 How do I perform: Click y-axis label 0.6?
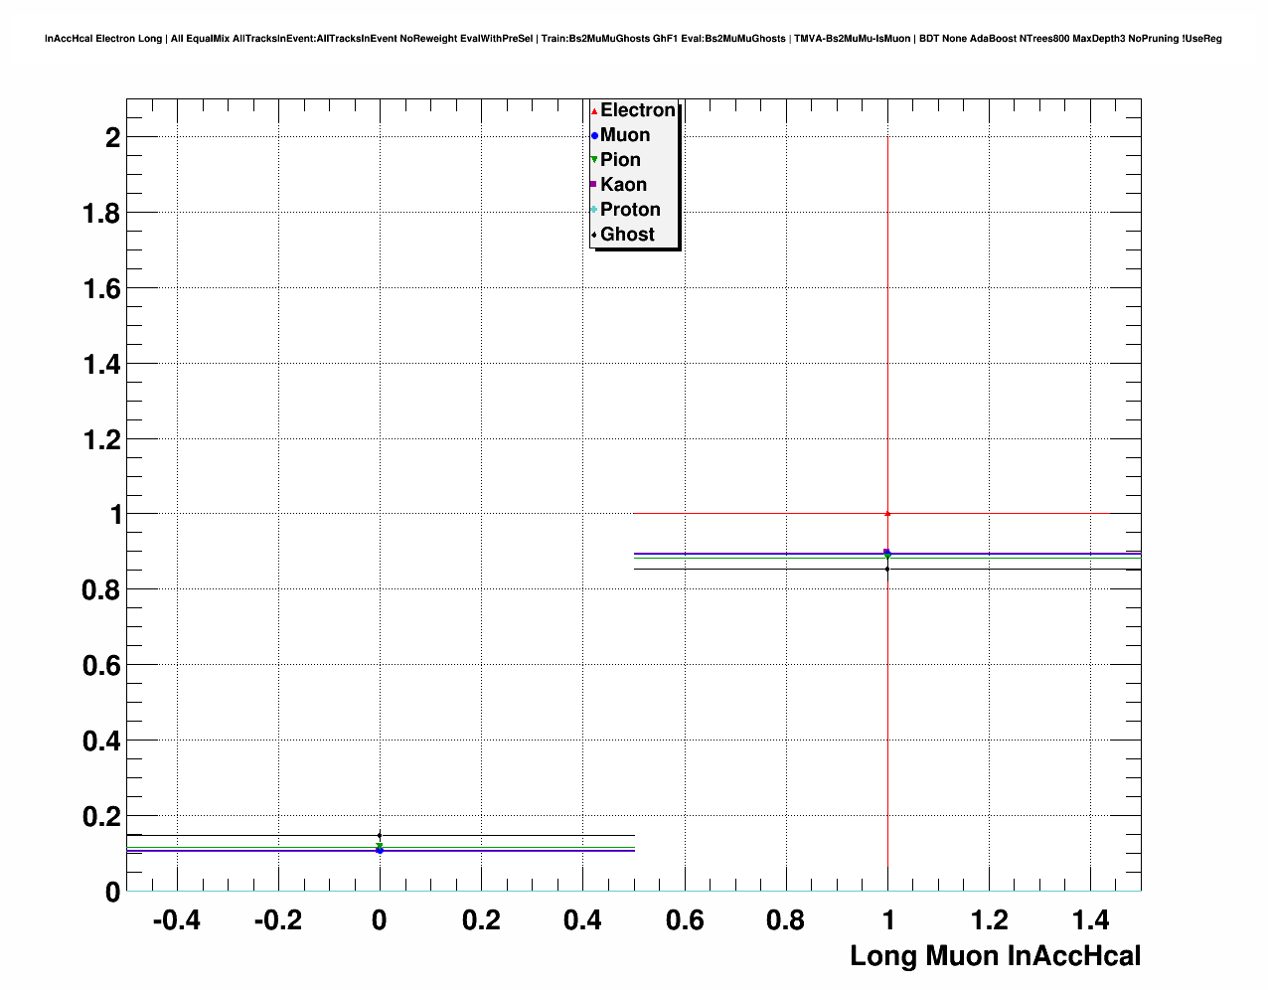click(x=101, y=665)
